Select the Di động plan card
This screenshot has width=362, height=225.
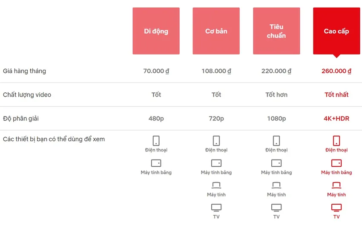tap(156, 31)
